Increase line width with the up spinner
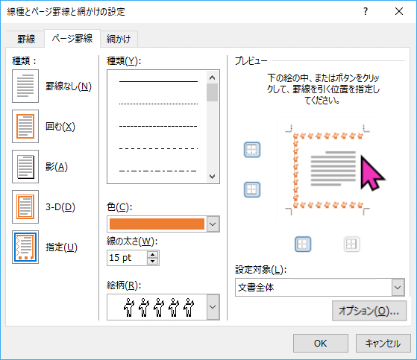This screenshot has width=417, height=360. (x=153, y=254)
